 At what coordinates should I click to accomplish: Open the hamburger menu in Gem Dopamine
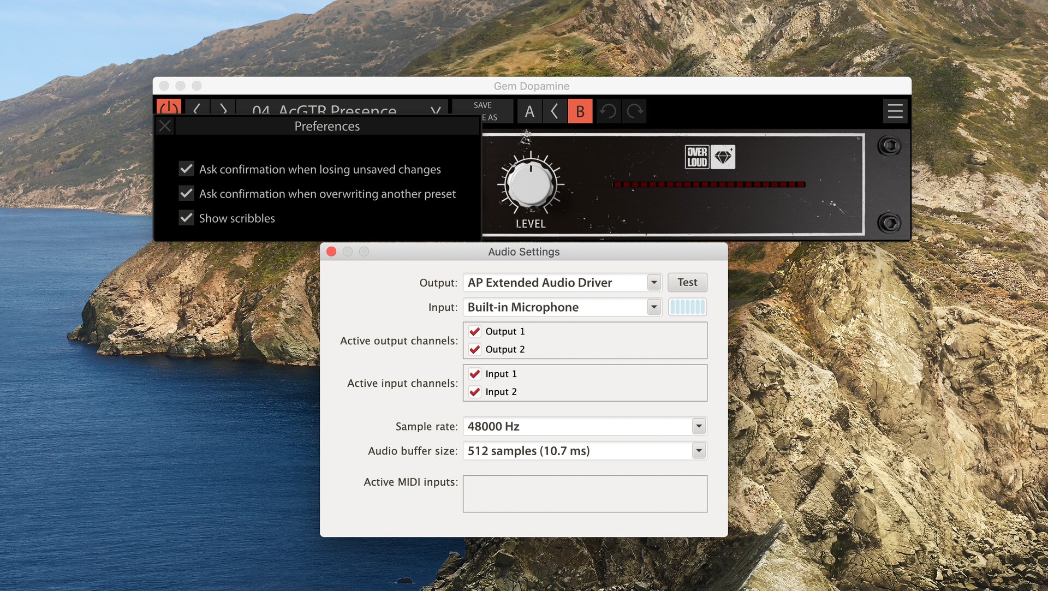[x=895, y=111]
